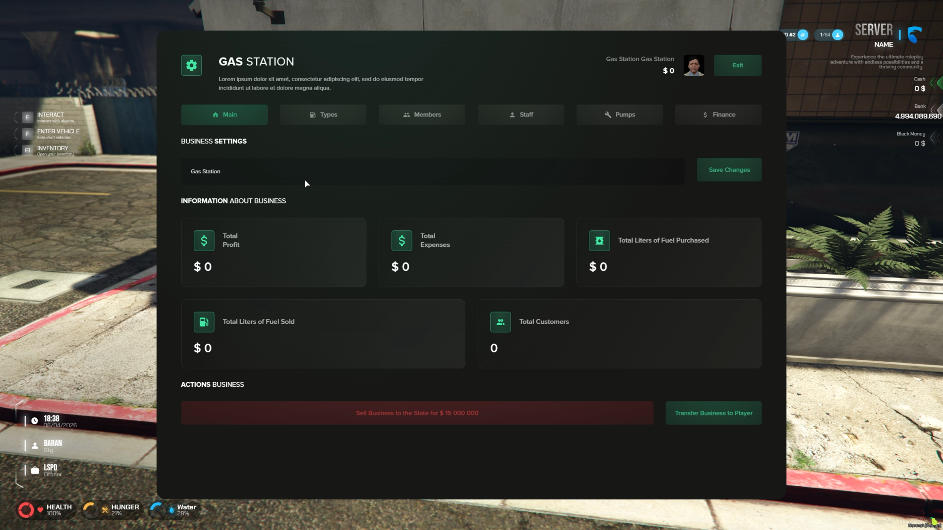Click the green gear settings icon
The width and height of the screenshot is (943, 530).
[191, 65]
